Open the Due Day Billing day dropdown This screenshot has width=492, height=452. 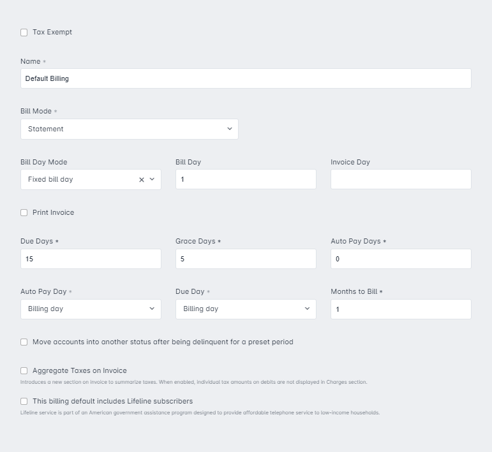246,309
